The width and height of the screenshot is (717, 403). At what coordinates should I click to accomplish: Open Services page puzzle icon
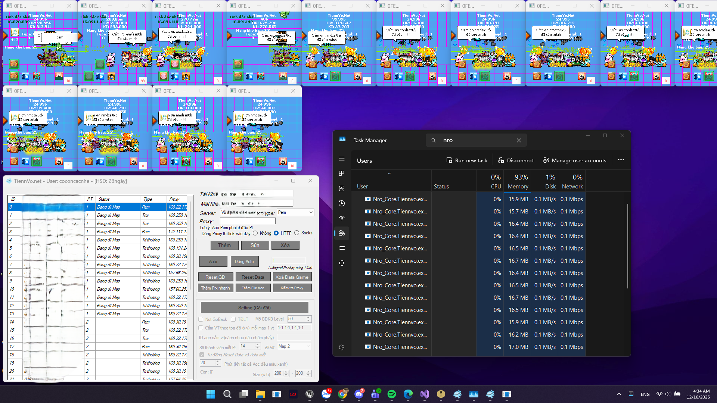(341, 263)
